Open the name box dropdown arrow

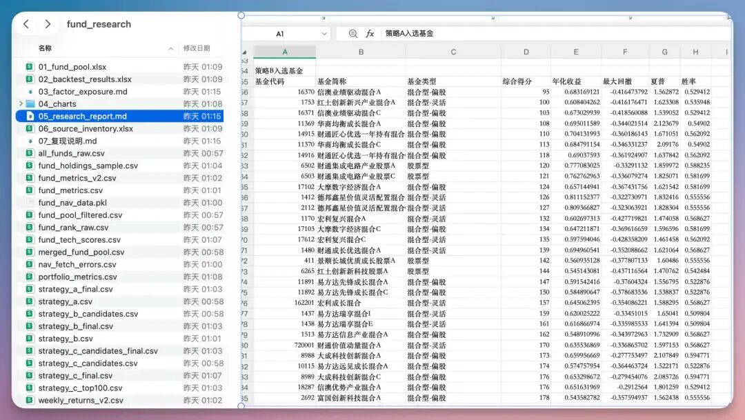[324, 34]
